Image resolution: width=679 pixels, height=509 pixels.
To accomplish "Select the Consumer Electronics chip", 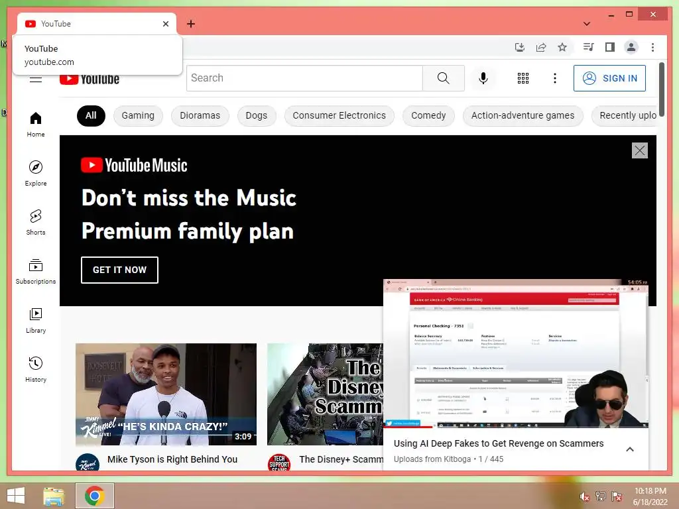I will (x=339, y=115).
